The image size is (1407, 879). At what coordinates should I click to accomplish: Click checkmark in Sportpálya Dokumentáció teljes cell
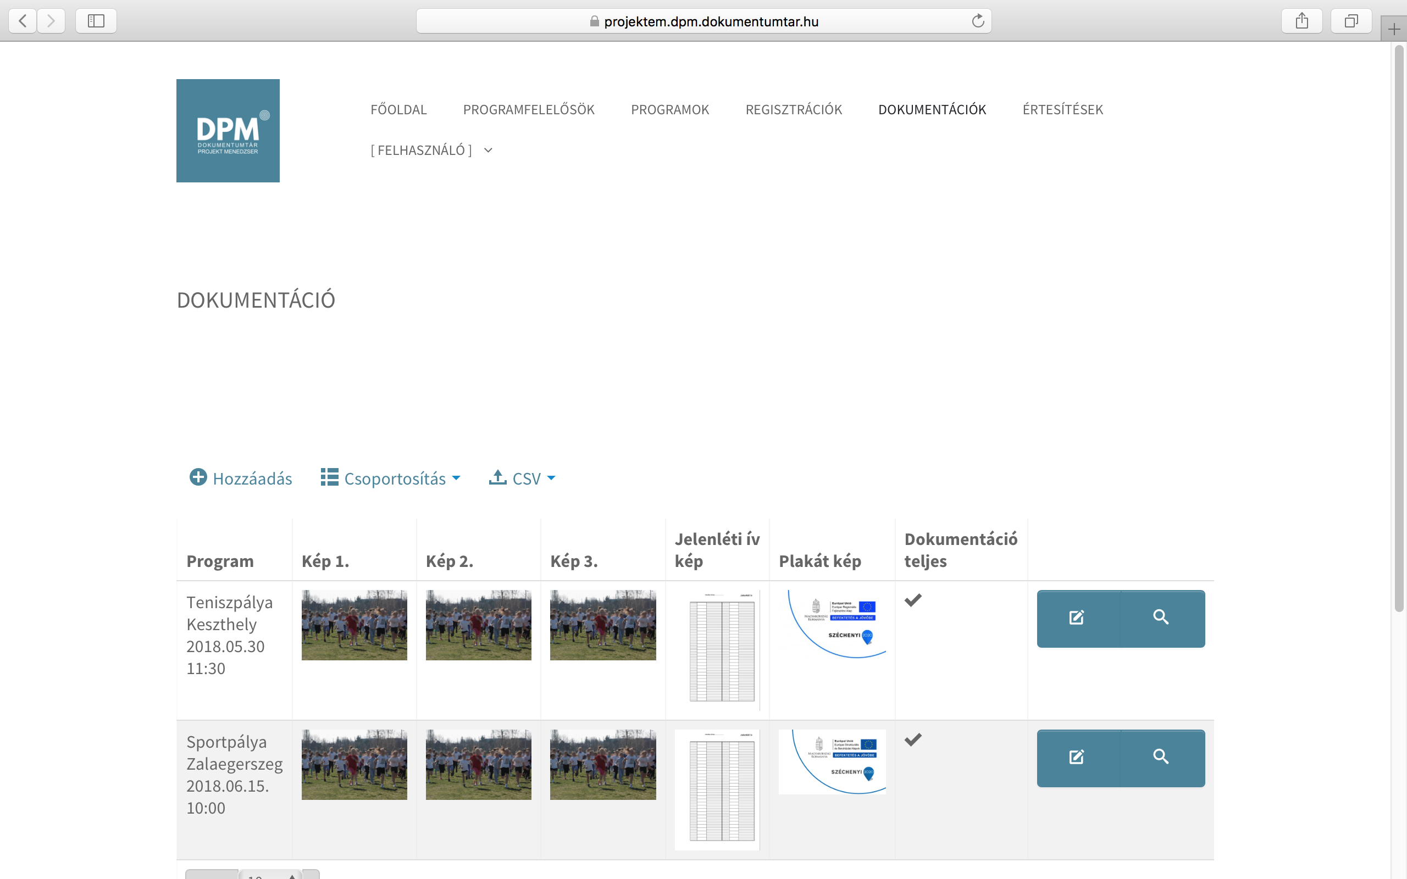click(x=913, y=739)
